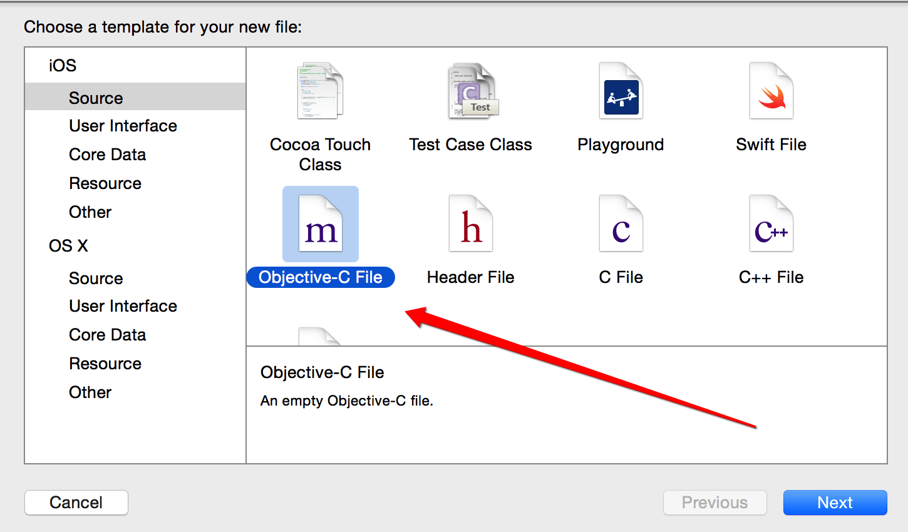Select the Header File 'h' icon
This screenshot has height=532, width=908.
(471, 224)
